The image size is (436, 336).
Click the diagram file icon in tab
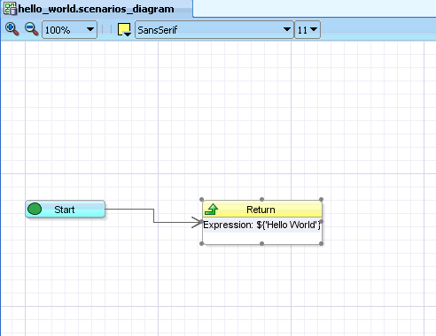point(10,9)
